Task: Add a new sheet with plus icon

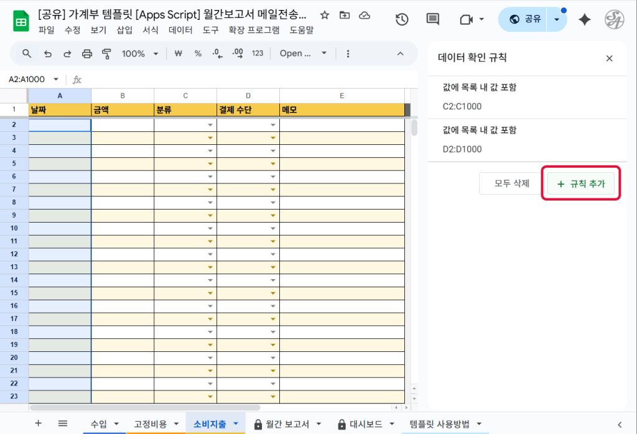Action: click(38, 423)
